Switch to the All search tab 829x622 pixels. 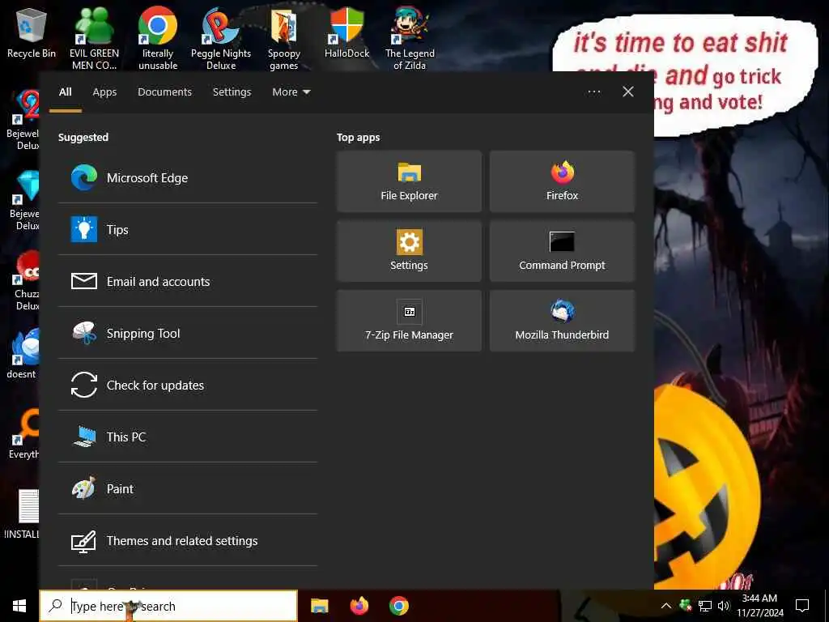click(65, 92)
